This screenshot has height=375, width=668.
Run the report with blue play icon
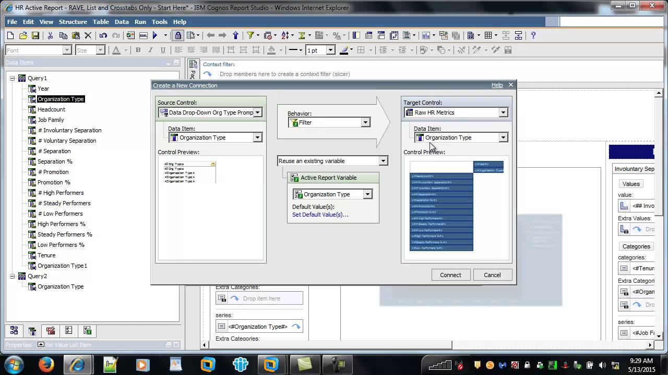155,35
